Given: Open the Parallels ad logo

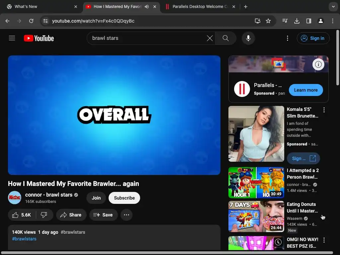Looking at the screenshot, I should (x=242, y=89).
